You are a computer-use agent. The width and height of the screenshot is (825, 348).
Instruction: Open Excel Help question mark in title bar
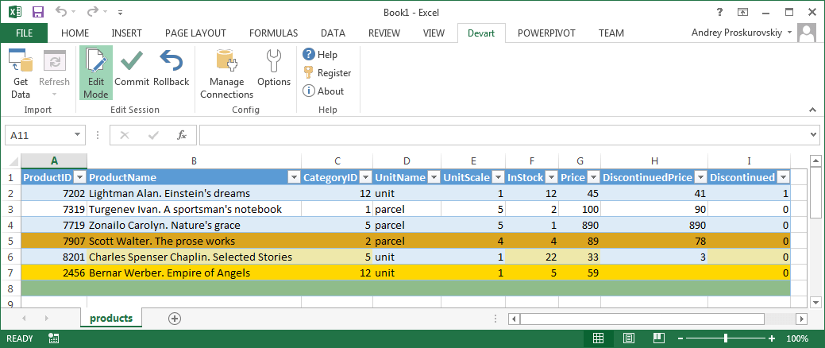click(x=719, y=12)
